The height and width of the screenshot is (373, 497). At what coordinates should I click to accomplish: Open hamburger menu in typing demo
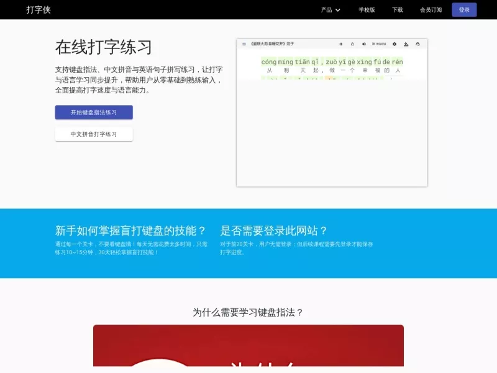point(244,44)
